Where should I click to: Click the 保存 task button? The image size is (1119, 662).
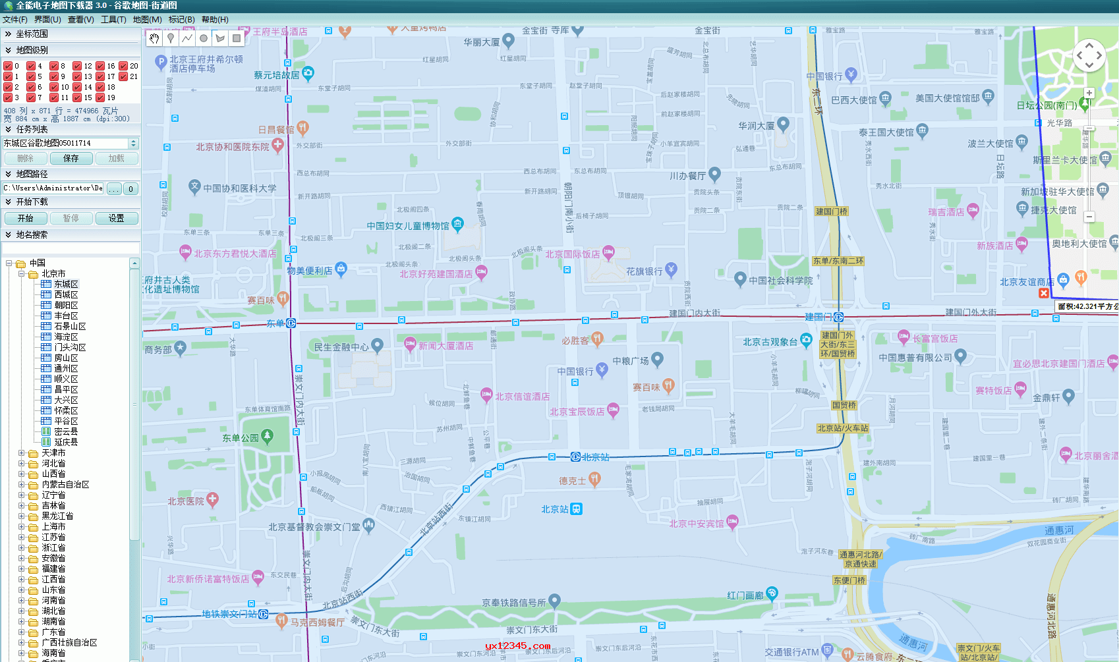pos(71,158)
